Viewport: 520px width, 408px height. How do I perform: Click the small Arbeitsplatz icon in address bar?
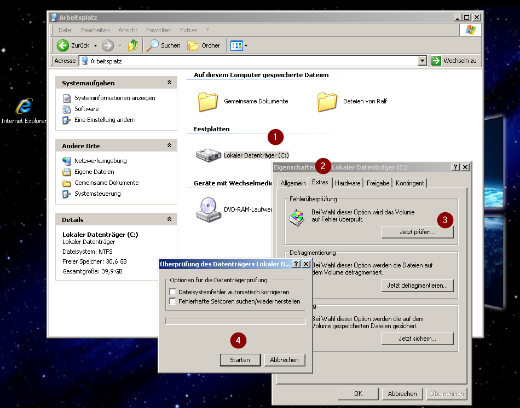point(84,61)
